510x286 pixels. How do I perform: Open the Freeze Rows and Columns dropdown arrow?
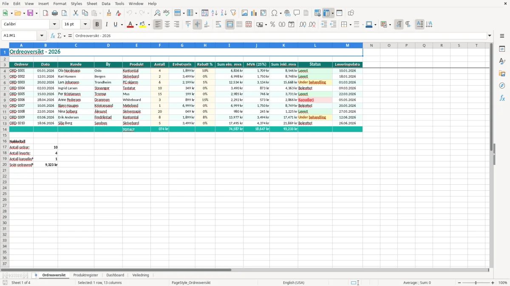[333, 13]
